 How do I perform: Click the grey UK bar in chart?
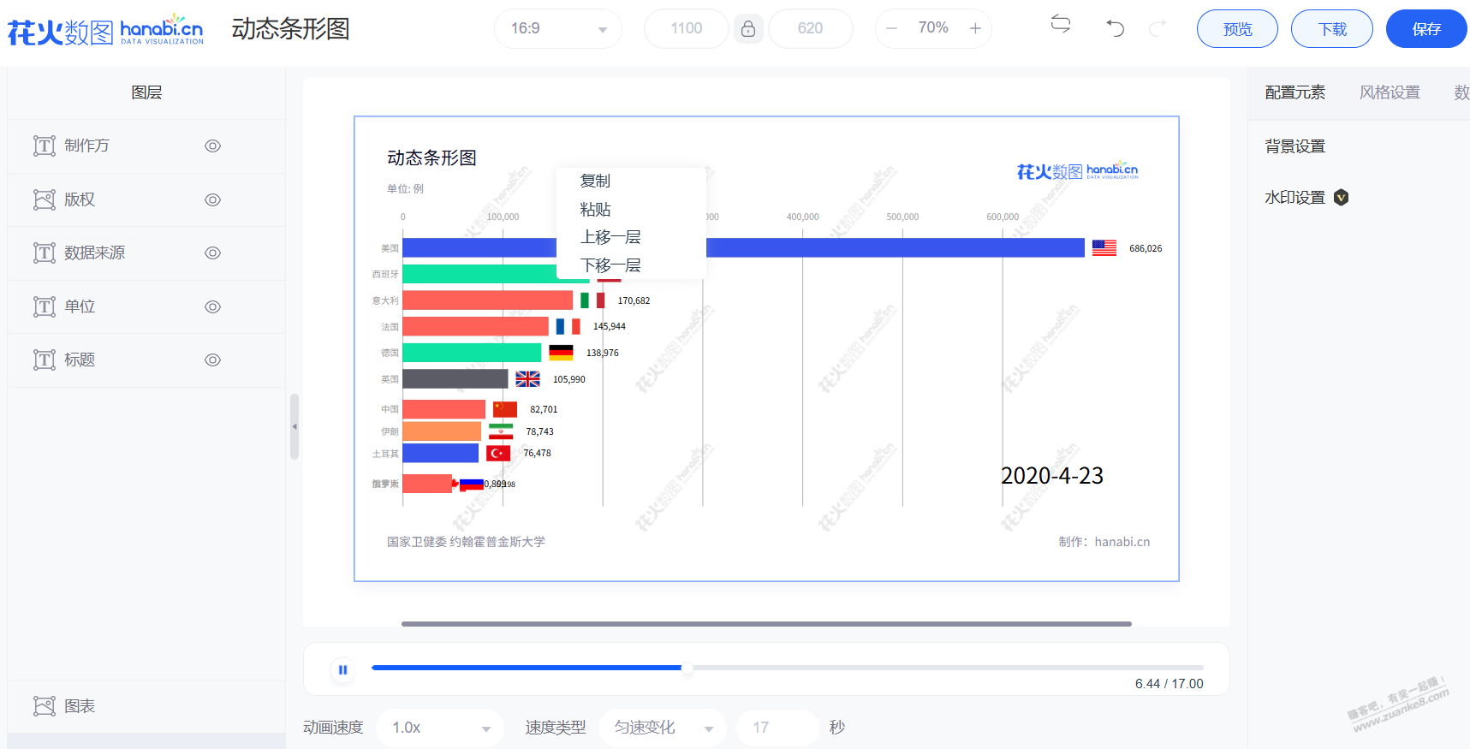tap(455, 379)
